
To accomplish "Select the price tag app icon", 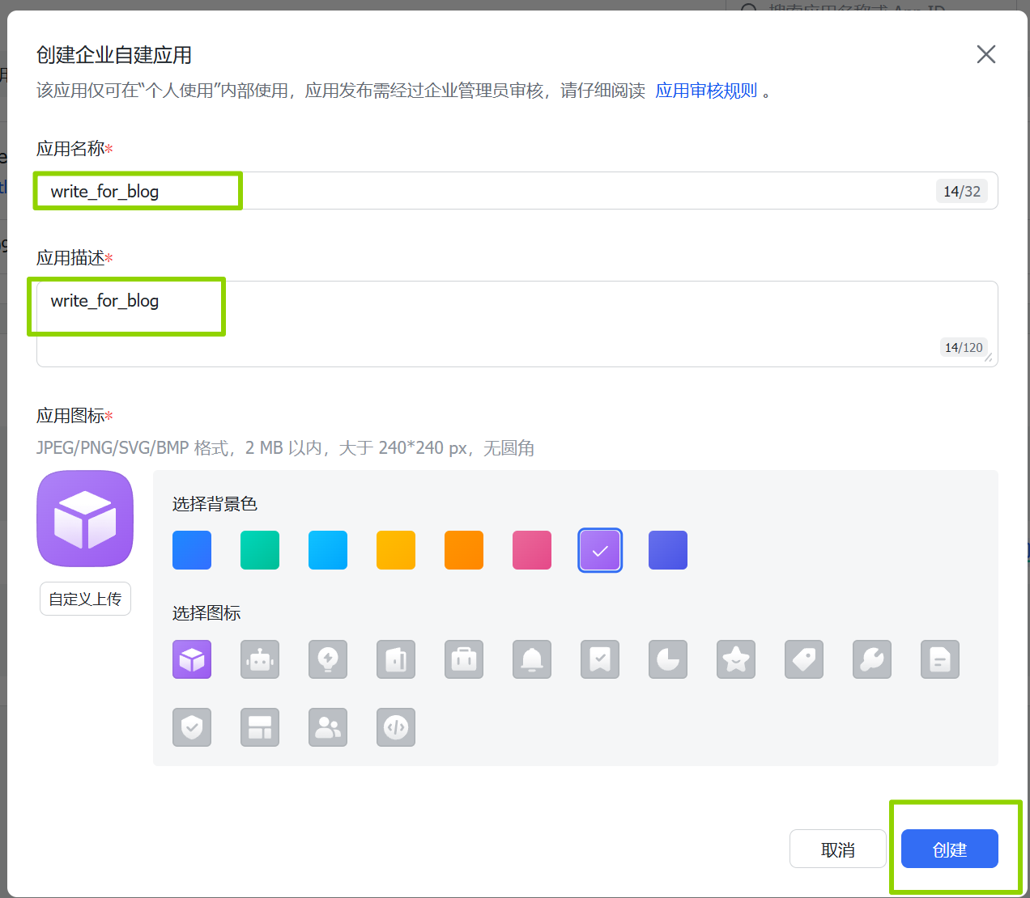I will 804,659.
